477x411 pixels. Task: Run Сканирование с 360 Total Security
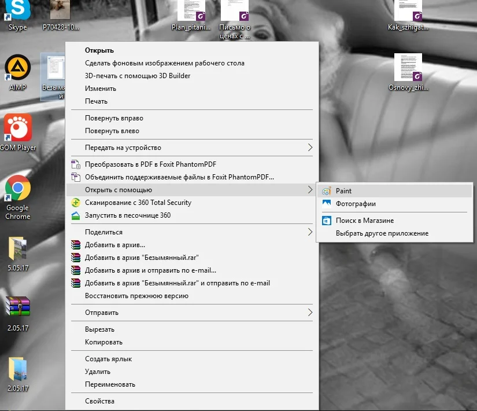coord(192,203)
